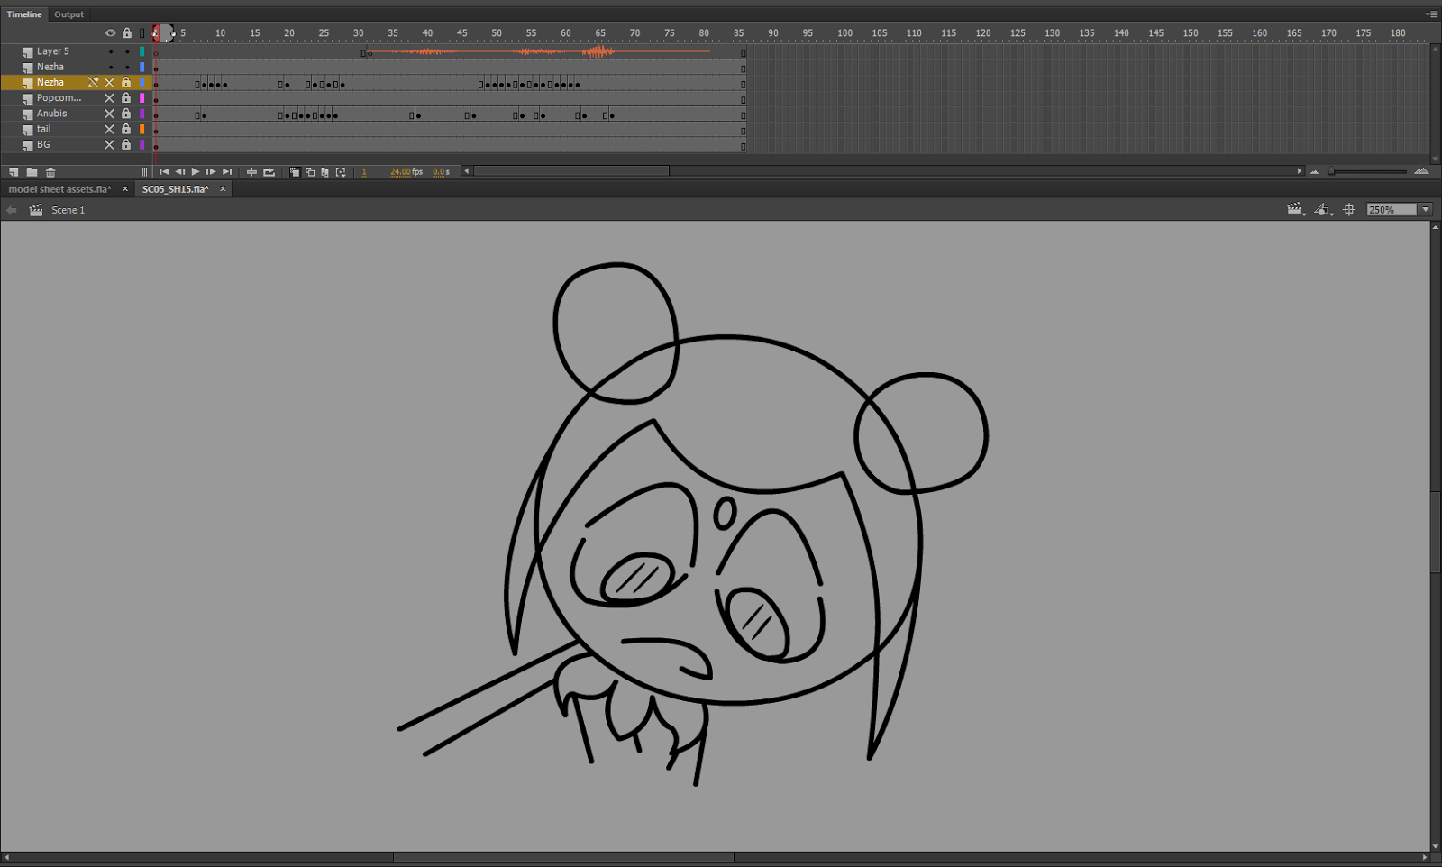This screenshot has height=867, width=1442.
Task: Toggle lock dot of Layer 5
Action: click(x=127, y=51)
